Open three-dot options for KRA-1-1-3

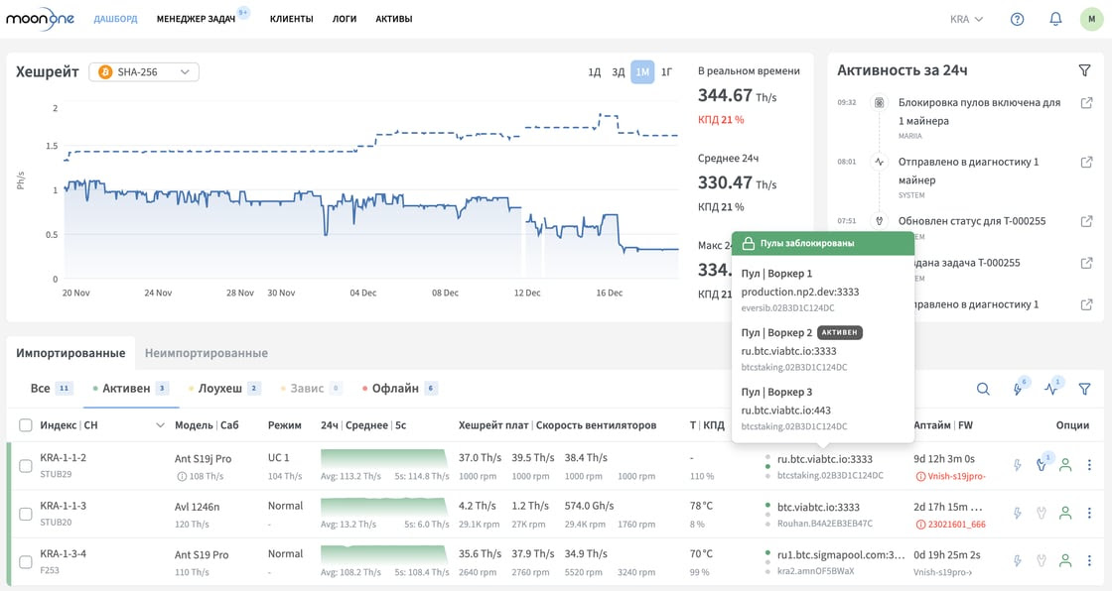tap(1089, 513)
